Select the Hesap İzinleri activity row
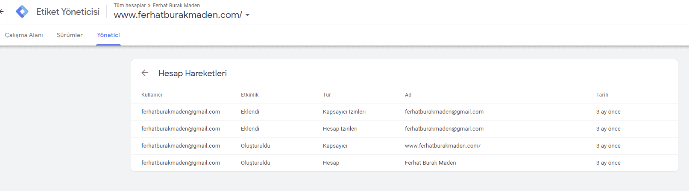Screen dimensions: 689x191 [x=340, y=129]
